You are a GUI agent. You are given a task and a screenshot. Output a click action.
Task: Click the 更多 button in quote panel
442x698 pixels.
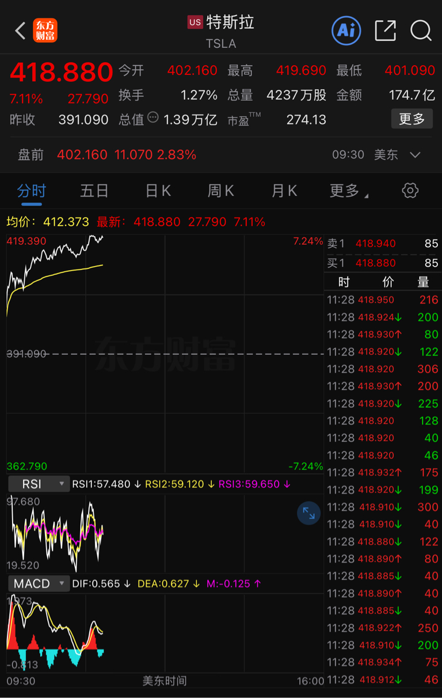[x=412, y=119]
